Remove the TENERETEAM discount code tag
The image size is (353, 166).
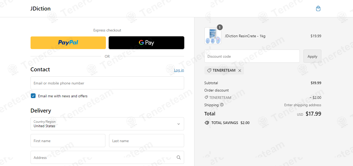tap(240, 71)
